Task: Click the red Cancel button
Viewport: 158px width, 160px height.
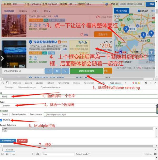Action: pos(22,140)
